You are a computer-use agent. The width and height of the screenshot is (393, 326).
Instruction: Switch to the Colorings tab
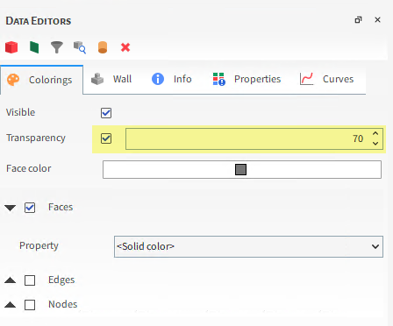41,80
